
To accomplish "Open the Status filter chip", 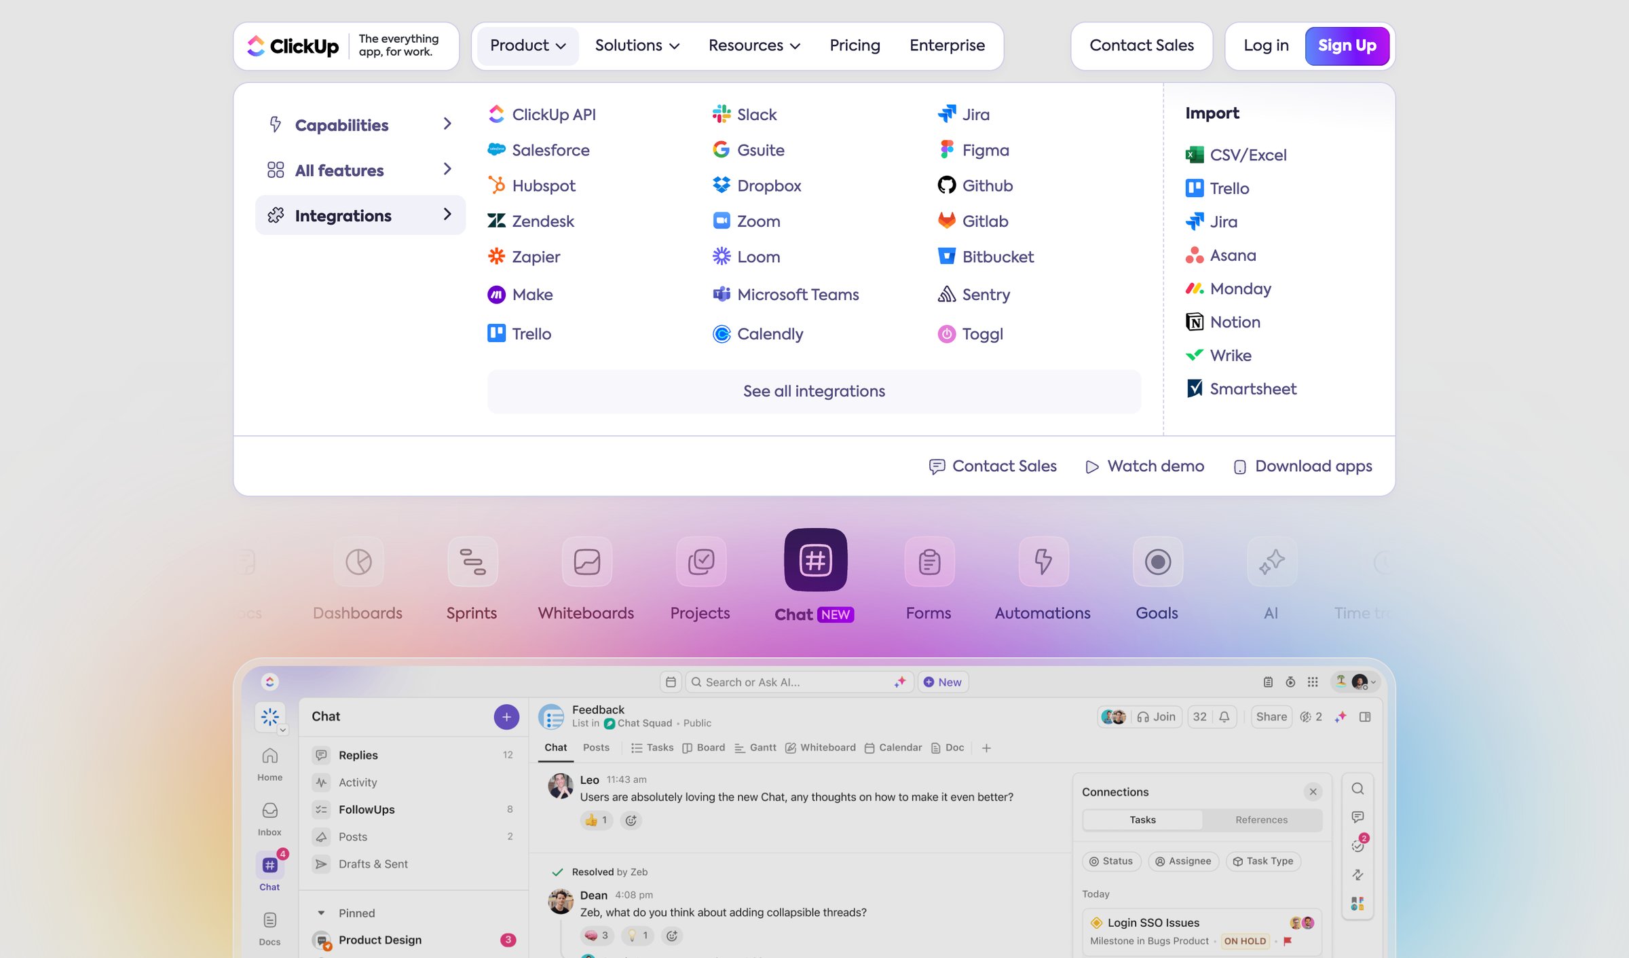I will [x=1111, y=861].
